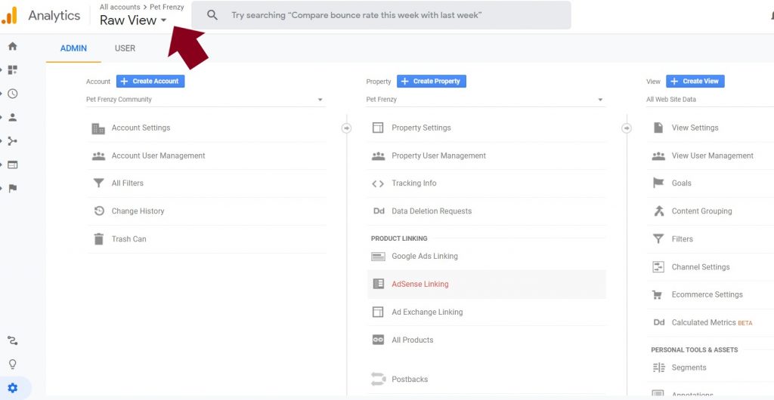The height and width of the screenshot is (400, 774).
Task: Click arrow button between Property and View columns
Action: [x=627, y=128]
